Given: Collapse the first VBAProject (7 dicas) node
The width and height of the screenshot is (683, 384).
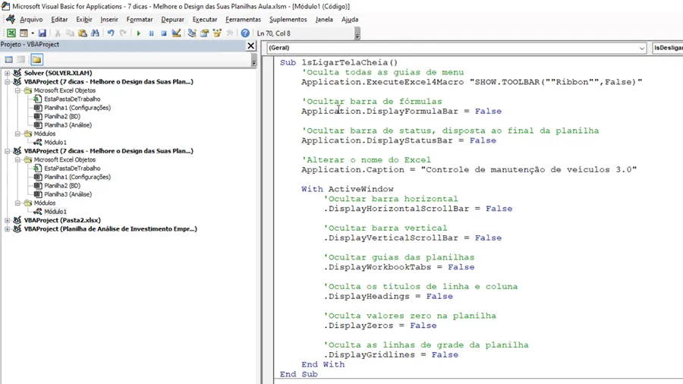Looking at the screenshot, I should click(8, 82).
